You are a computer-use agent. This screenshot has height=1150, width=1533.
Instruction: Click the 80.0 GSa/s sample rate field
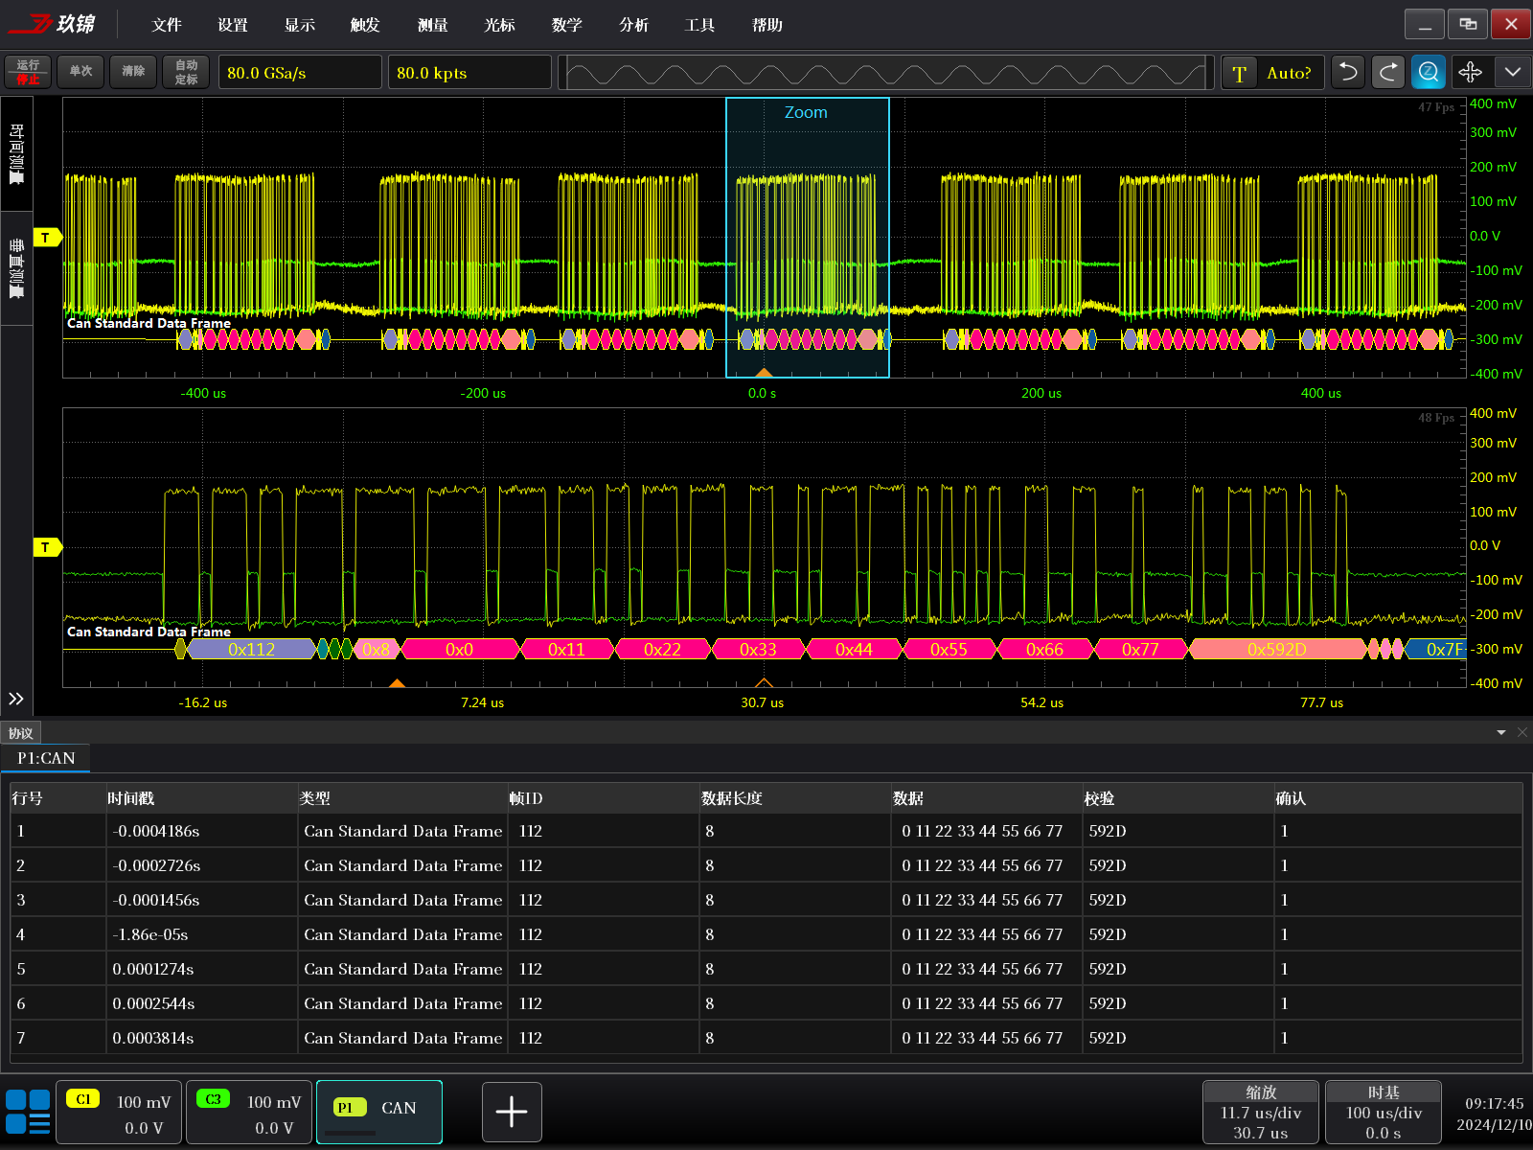coord(300,73)
